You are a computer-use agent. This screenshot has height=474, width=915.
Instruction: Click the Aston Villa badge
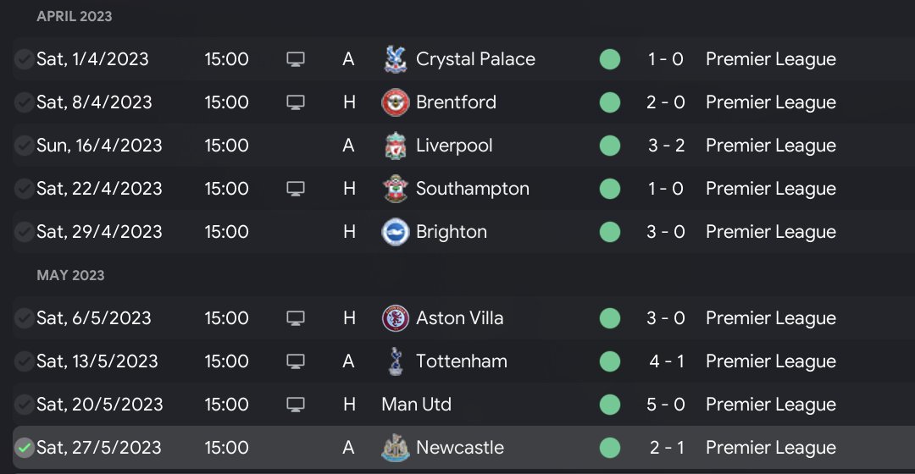(395, 318)
